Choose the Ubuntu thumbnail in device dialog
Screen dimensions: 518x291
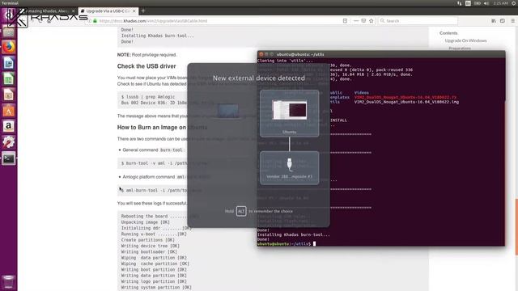pos(290,113)
